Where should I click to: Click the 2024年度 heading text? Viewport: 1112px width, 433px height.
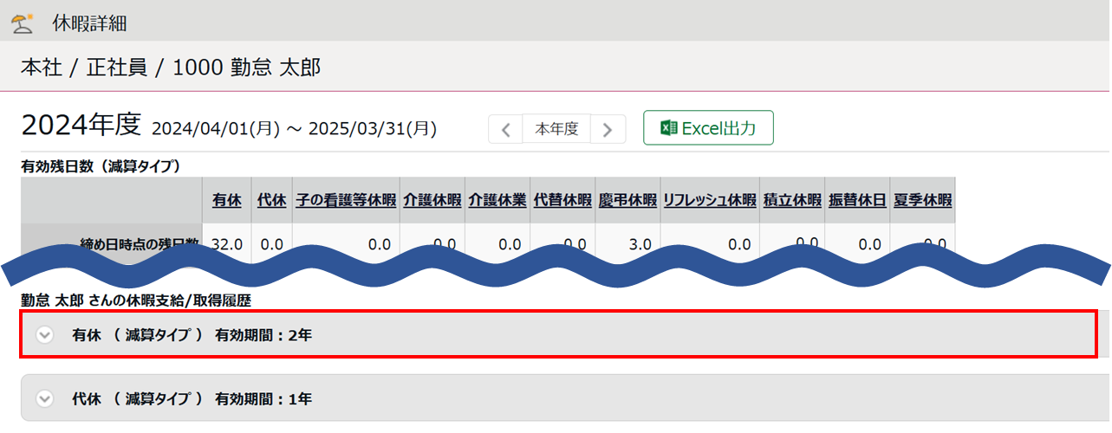[x=81, y=126]
